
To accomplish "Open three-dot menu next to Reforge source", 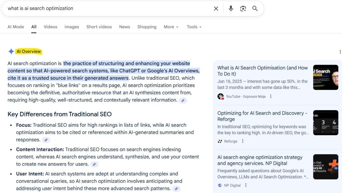I will pos(243,141).
